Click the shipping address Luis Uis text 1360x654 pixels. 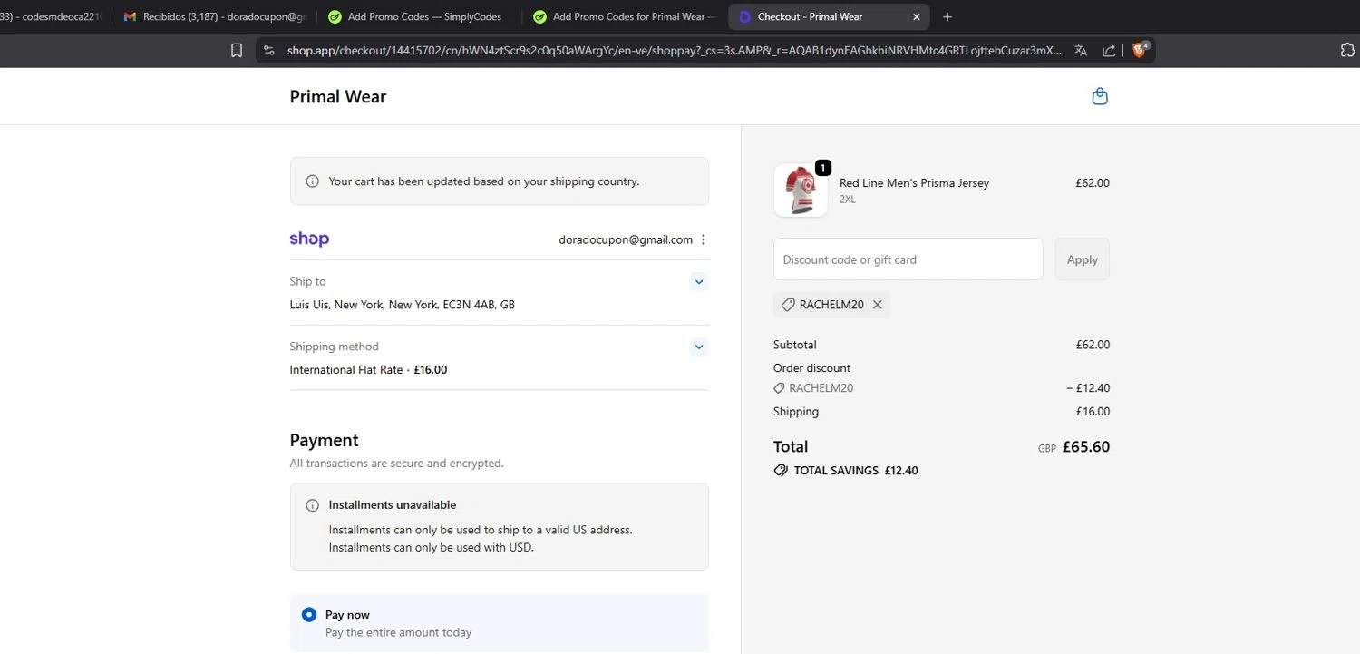pos(402,305)
